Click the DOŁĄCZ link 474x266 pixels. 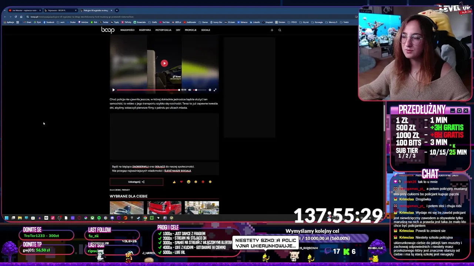(160, 167)
